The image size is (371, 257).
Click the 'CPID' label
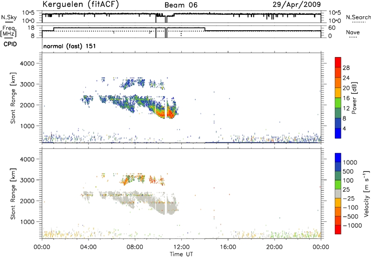(x=10, y=44)
